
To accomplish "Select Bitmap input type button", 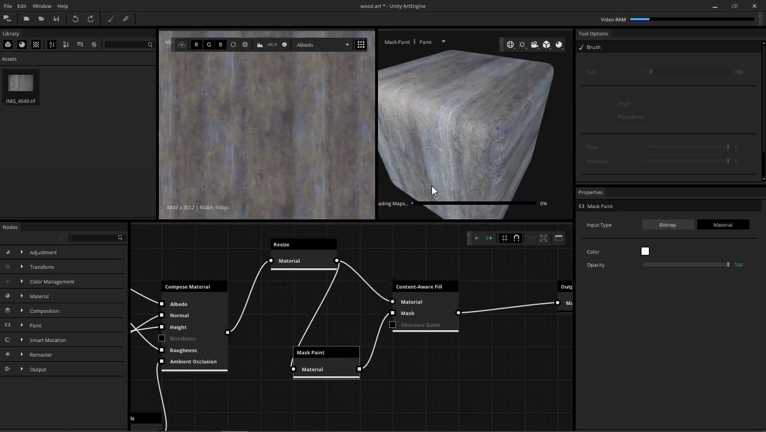I will (667, 224).
